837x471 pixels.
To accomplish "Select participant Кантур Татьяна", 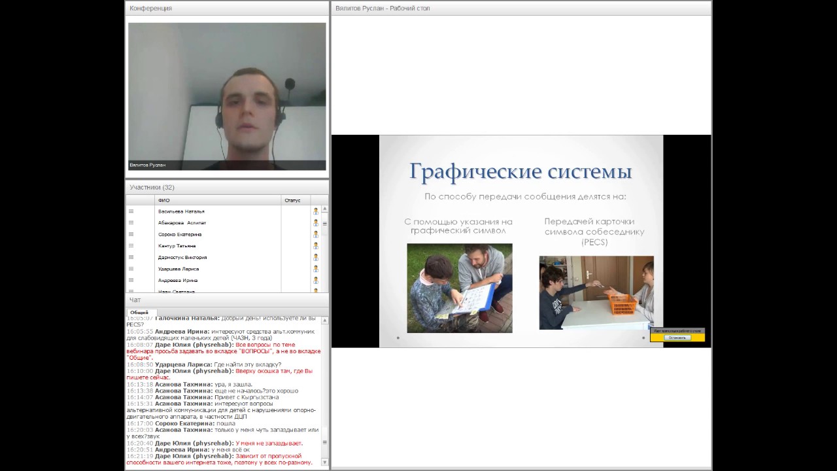I will [x=177, y=245].
